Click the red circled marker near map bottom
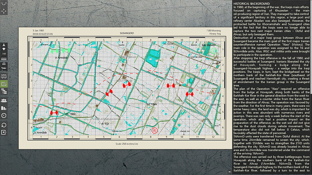This screenshot has width=312, height=175. (x=155, y=130)
